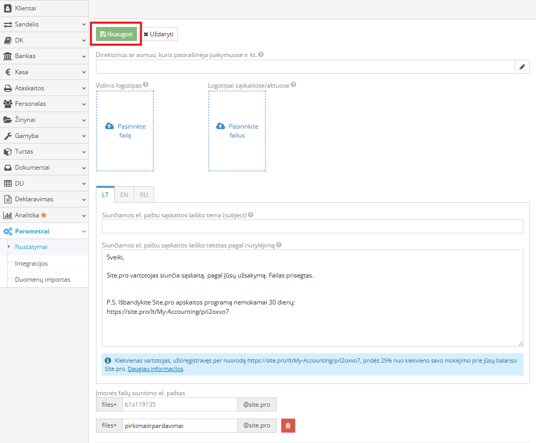
Task: Click the Uždaryti close button
Action: click(x=159, y=34)
